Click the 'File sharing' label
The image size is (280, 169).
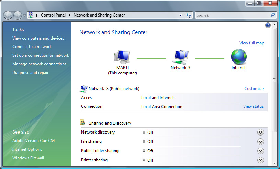[x=91, y=141]
